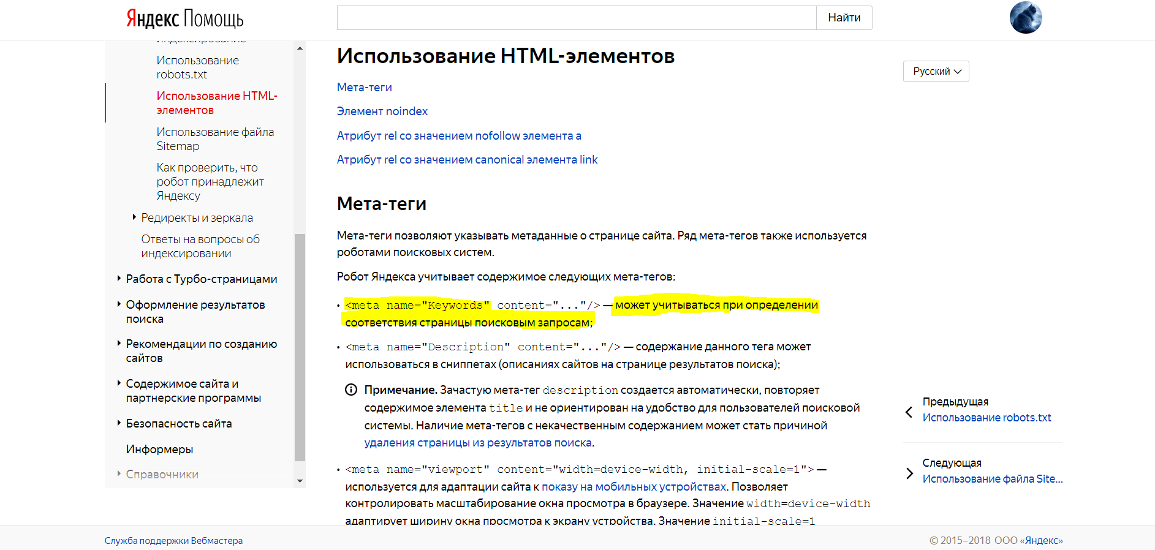Select Использование HTML-элементов sidebar item

coord(217,103)
